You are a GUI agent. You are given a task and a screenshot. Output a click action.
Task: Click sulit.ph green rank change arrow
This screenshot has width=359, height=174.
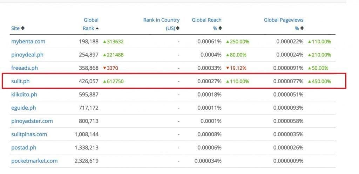pyautogui.click(x=104, y=82)
